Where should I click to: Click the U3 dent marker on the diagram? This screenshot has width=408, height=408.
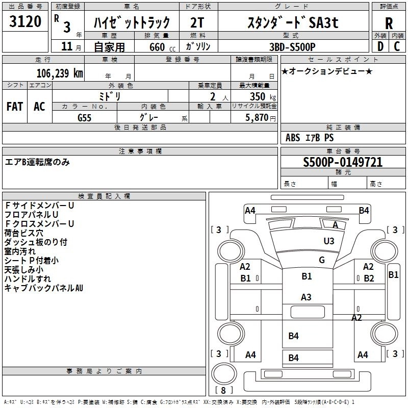tap(329, 241)
